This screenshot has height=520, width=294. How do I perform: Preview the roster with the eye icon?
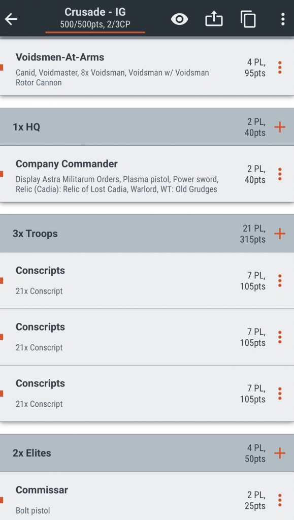[x=179, y=19]
